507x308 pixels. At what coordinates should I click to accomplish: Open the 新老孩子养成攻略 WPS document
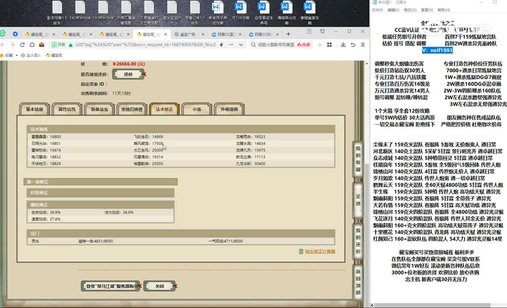click(x=218, y=12)
